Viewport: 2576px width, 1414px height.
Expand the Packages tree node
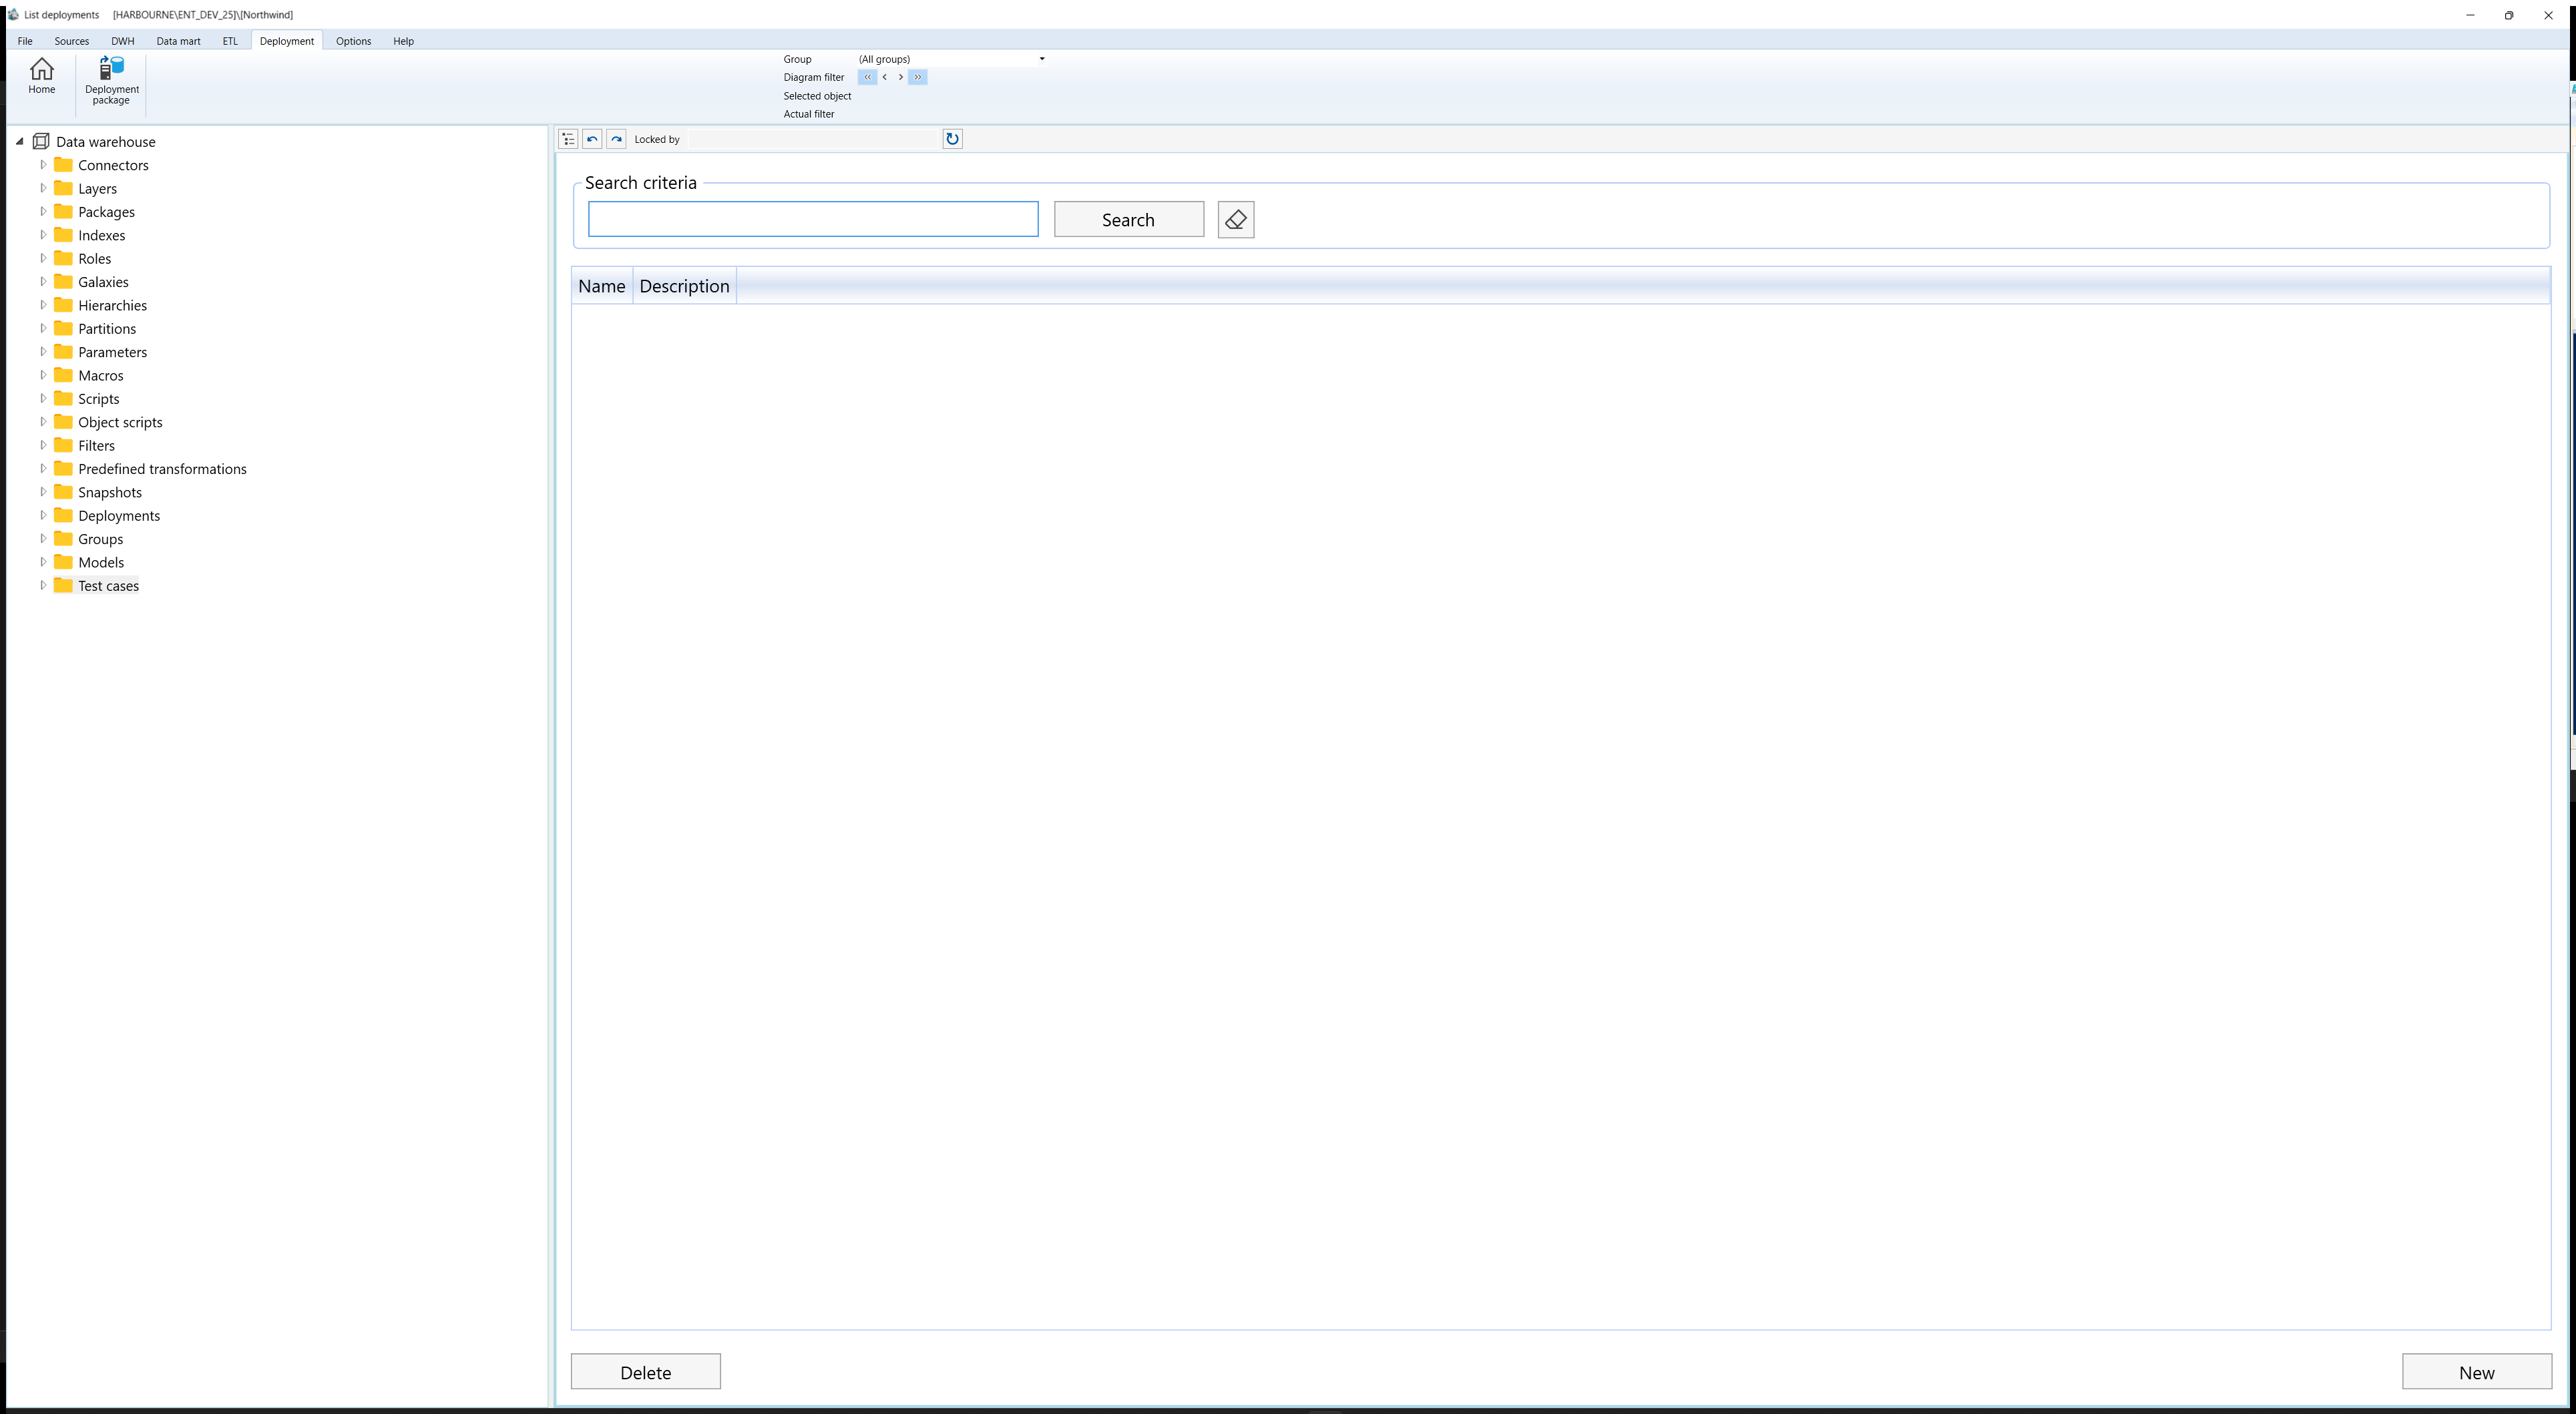pyautogui.click(x=43, y=211)
